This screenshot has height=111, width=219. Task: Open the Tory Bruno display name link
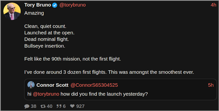37,5
